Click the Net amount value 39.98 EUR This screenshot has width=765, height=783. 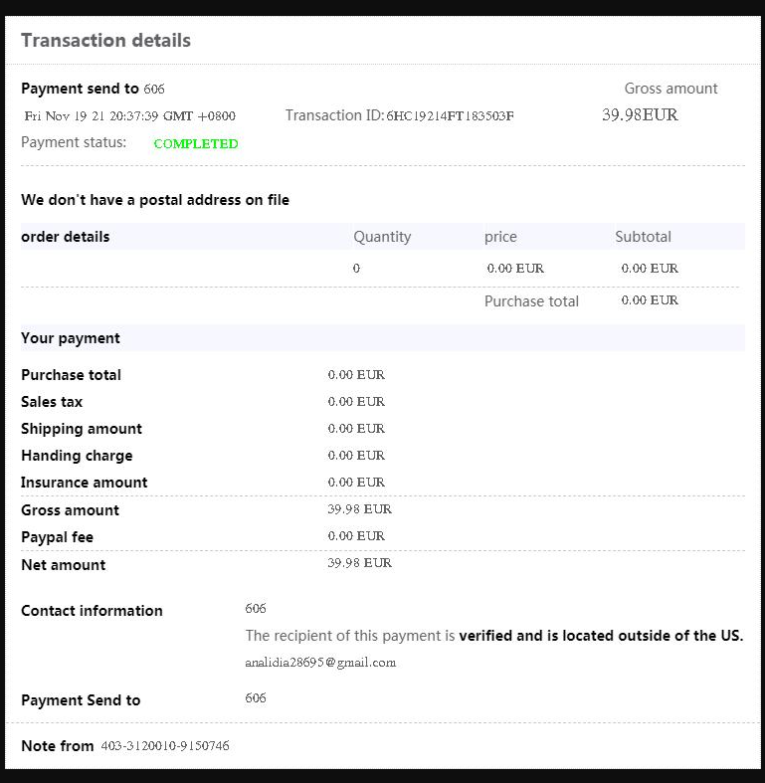click(x=359, y=563)
